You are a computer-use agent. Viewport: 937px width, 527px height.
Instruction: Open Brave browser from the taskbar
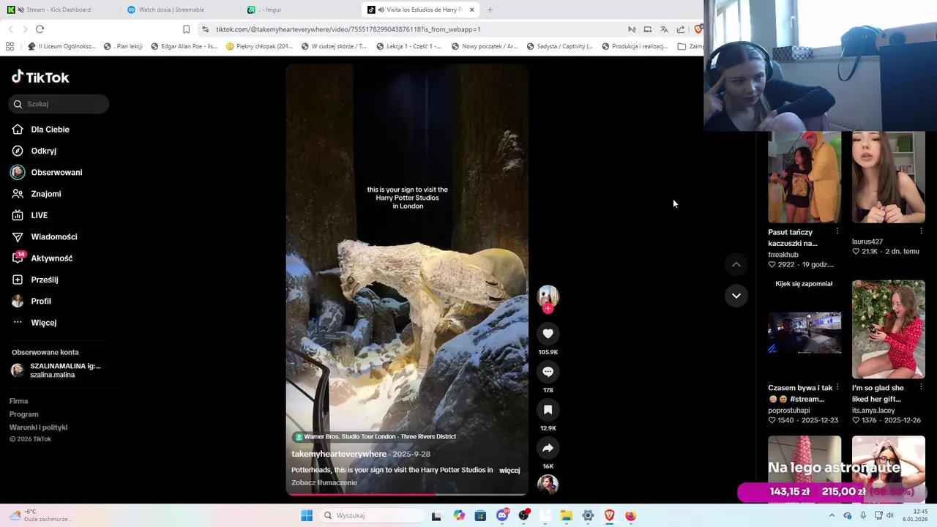pyautogui.click(x=609, y=515)
